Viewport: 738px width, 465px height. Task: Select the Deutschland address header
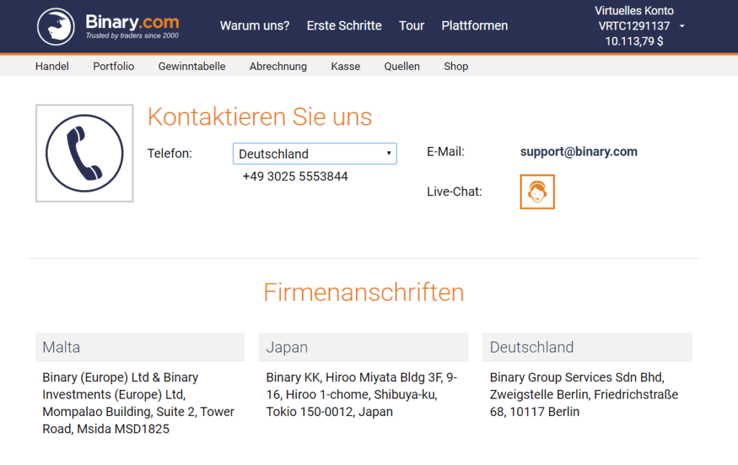click(x=587, y=347)
